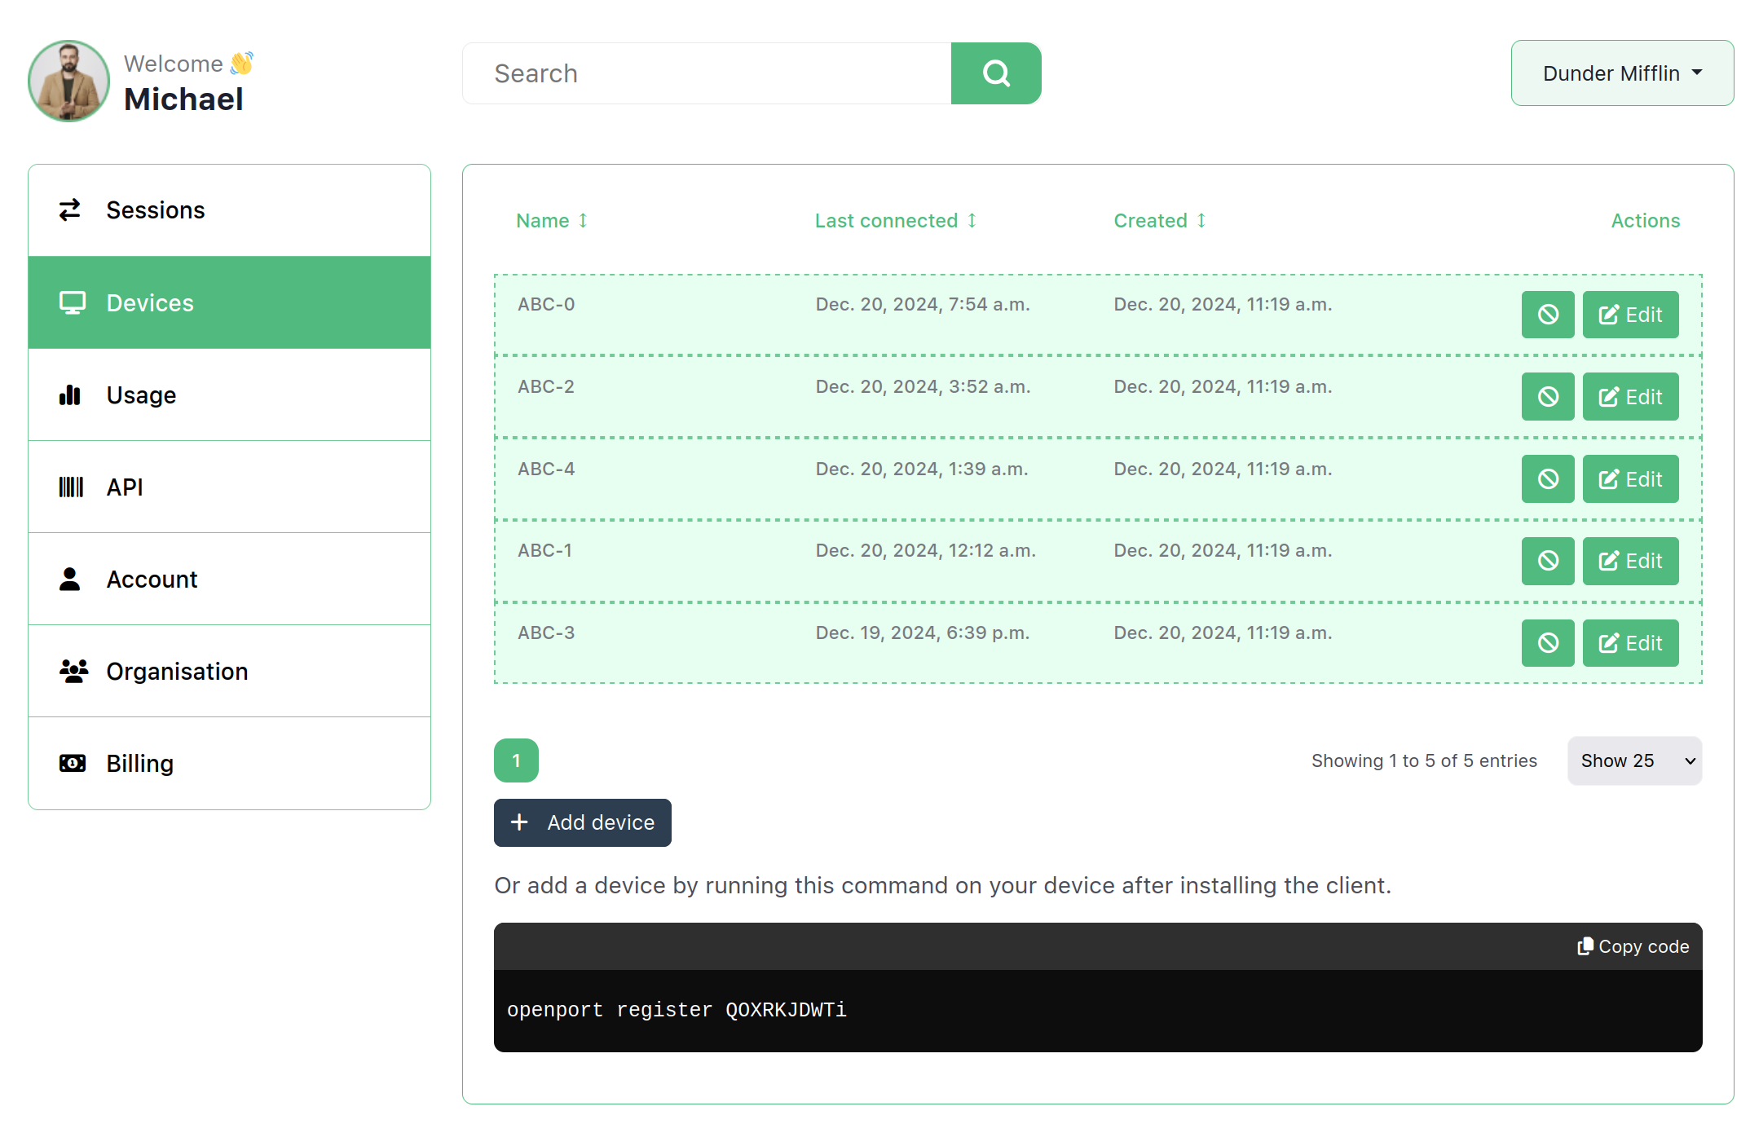This screenshot has width=1750, height=1124.
Task: Sort table by Created column
Action: 1159,221
